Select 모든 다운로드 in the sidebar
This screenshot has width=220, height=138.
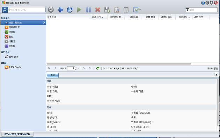coord(23,22)
